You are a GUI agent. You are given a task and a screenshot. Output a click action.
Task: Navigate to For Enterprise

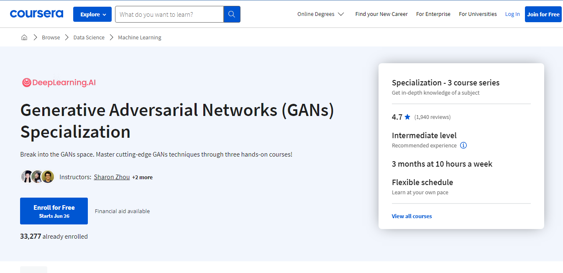(433, 14)
